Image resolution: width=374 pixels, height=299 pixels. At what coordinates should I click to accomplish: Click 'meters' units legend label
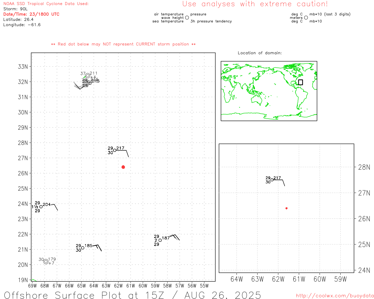[x=296, y=18]
